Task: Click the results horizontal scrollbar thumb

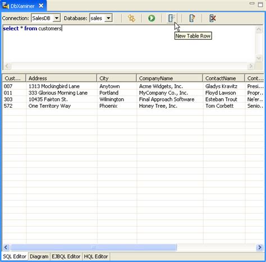Action: coord(94,247)
